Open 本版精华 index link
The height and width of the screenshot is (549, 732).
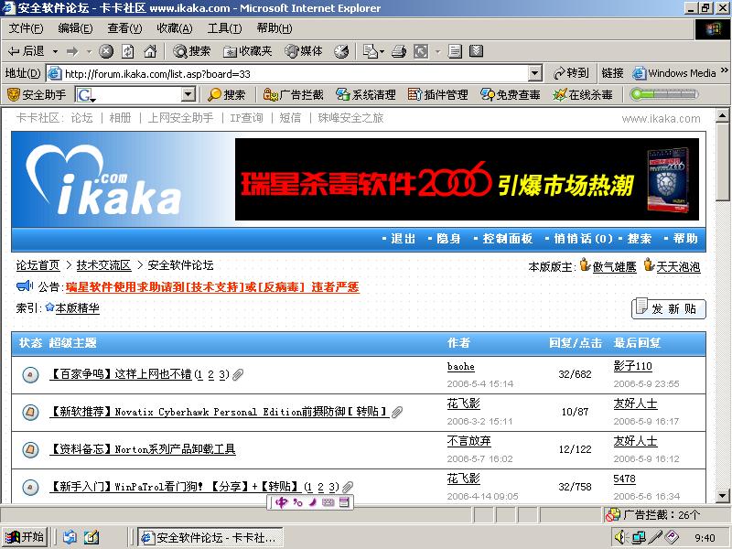tap(77, 308)
